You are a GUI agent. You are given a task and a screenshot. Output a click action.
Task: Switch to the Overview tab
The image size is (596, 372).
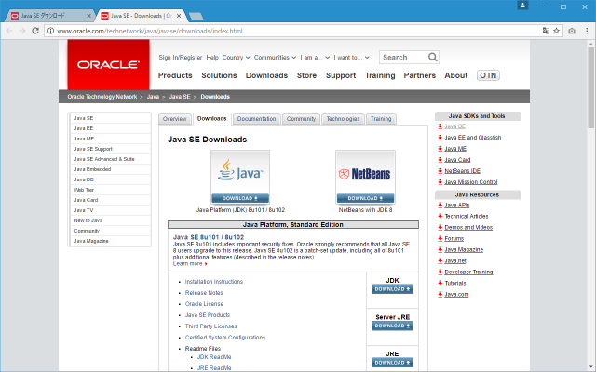(174, 119)
